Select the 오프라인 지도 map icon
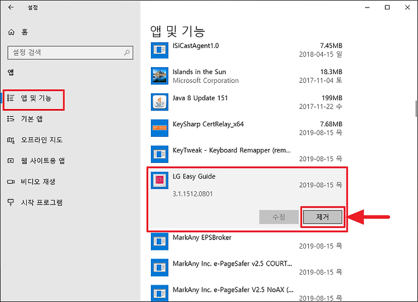Viewport: 418px width, 302px height. pyautogui.click(x=10, y=140)
